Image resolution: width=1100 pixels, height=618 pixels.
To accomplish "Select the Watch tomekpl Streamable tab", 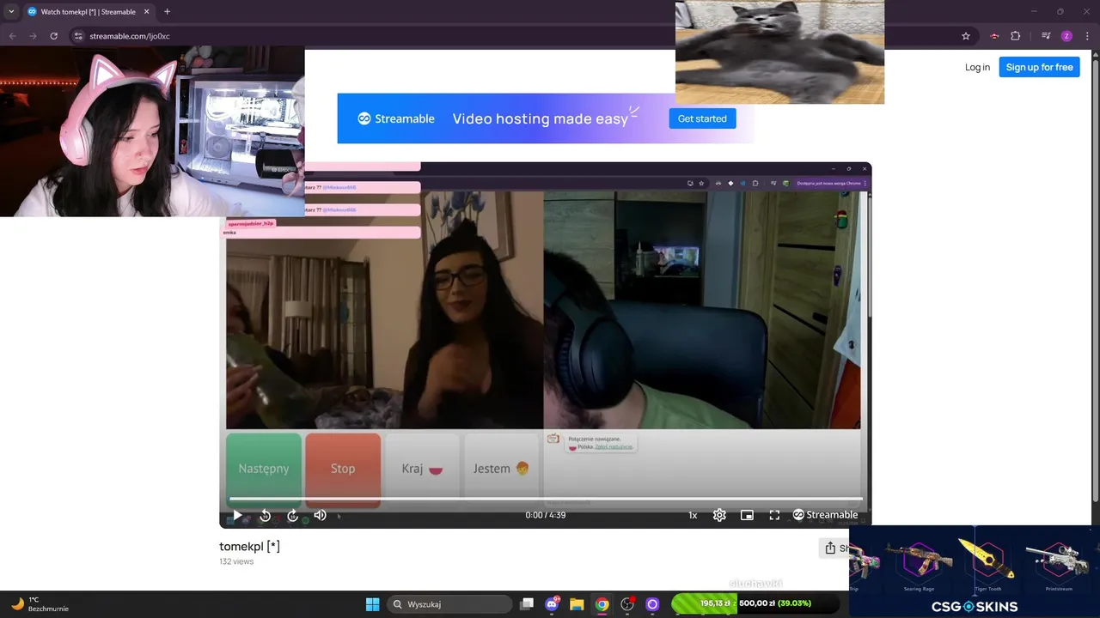I will coord(86,12).
